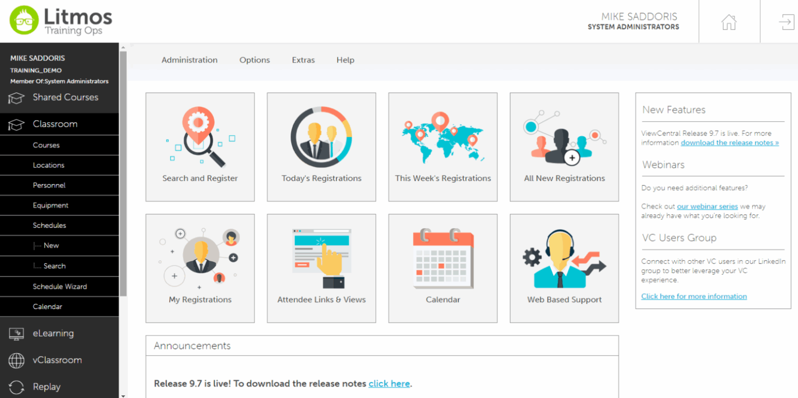Screen dimensions: 798x398
Task: Expand the eLearning sidebar section
Action: [53, 333]
